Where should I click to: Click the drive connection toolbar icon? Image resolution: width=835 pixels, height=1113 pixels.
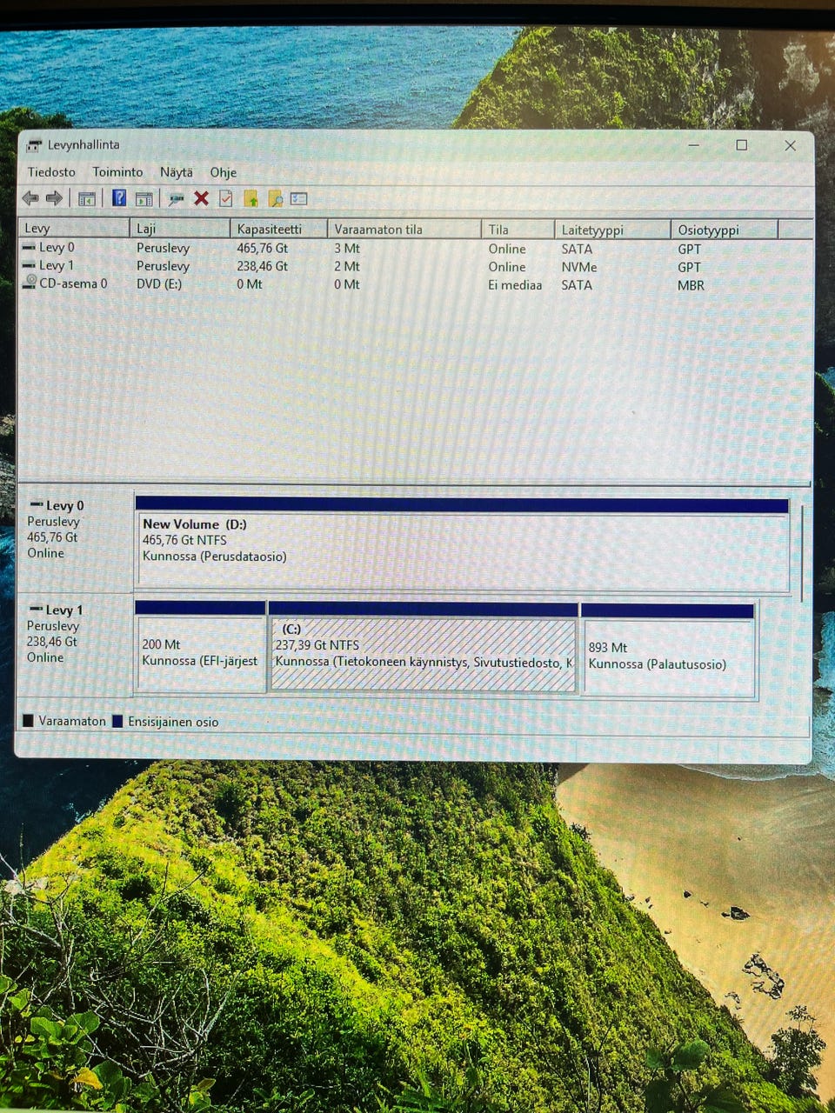pyautogui.click(x=176, y=199)
